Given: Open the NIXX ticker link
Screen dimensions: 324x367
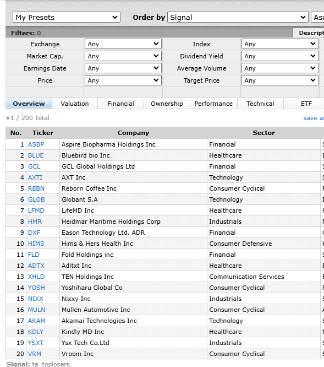Looking at the screenshot, I should 36,299.
